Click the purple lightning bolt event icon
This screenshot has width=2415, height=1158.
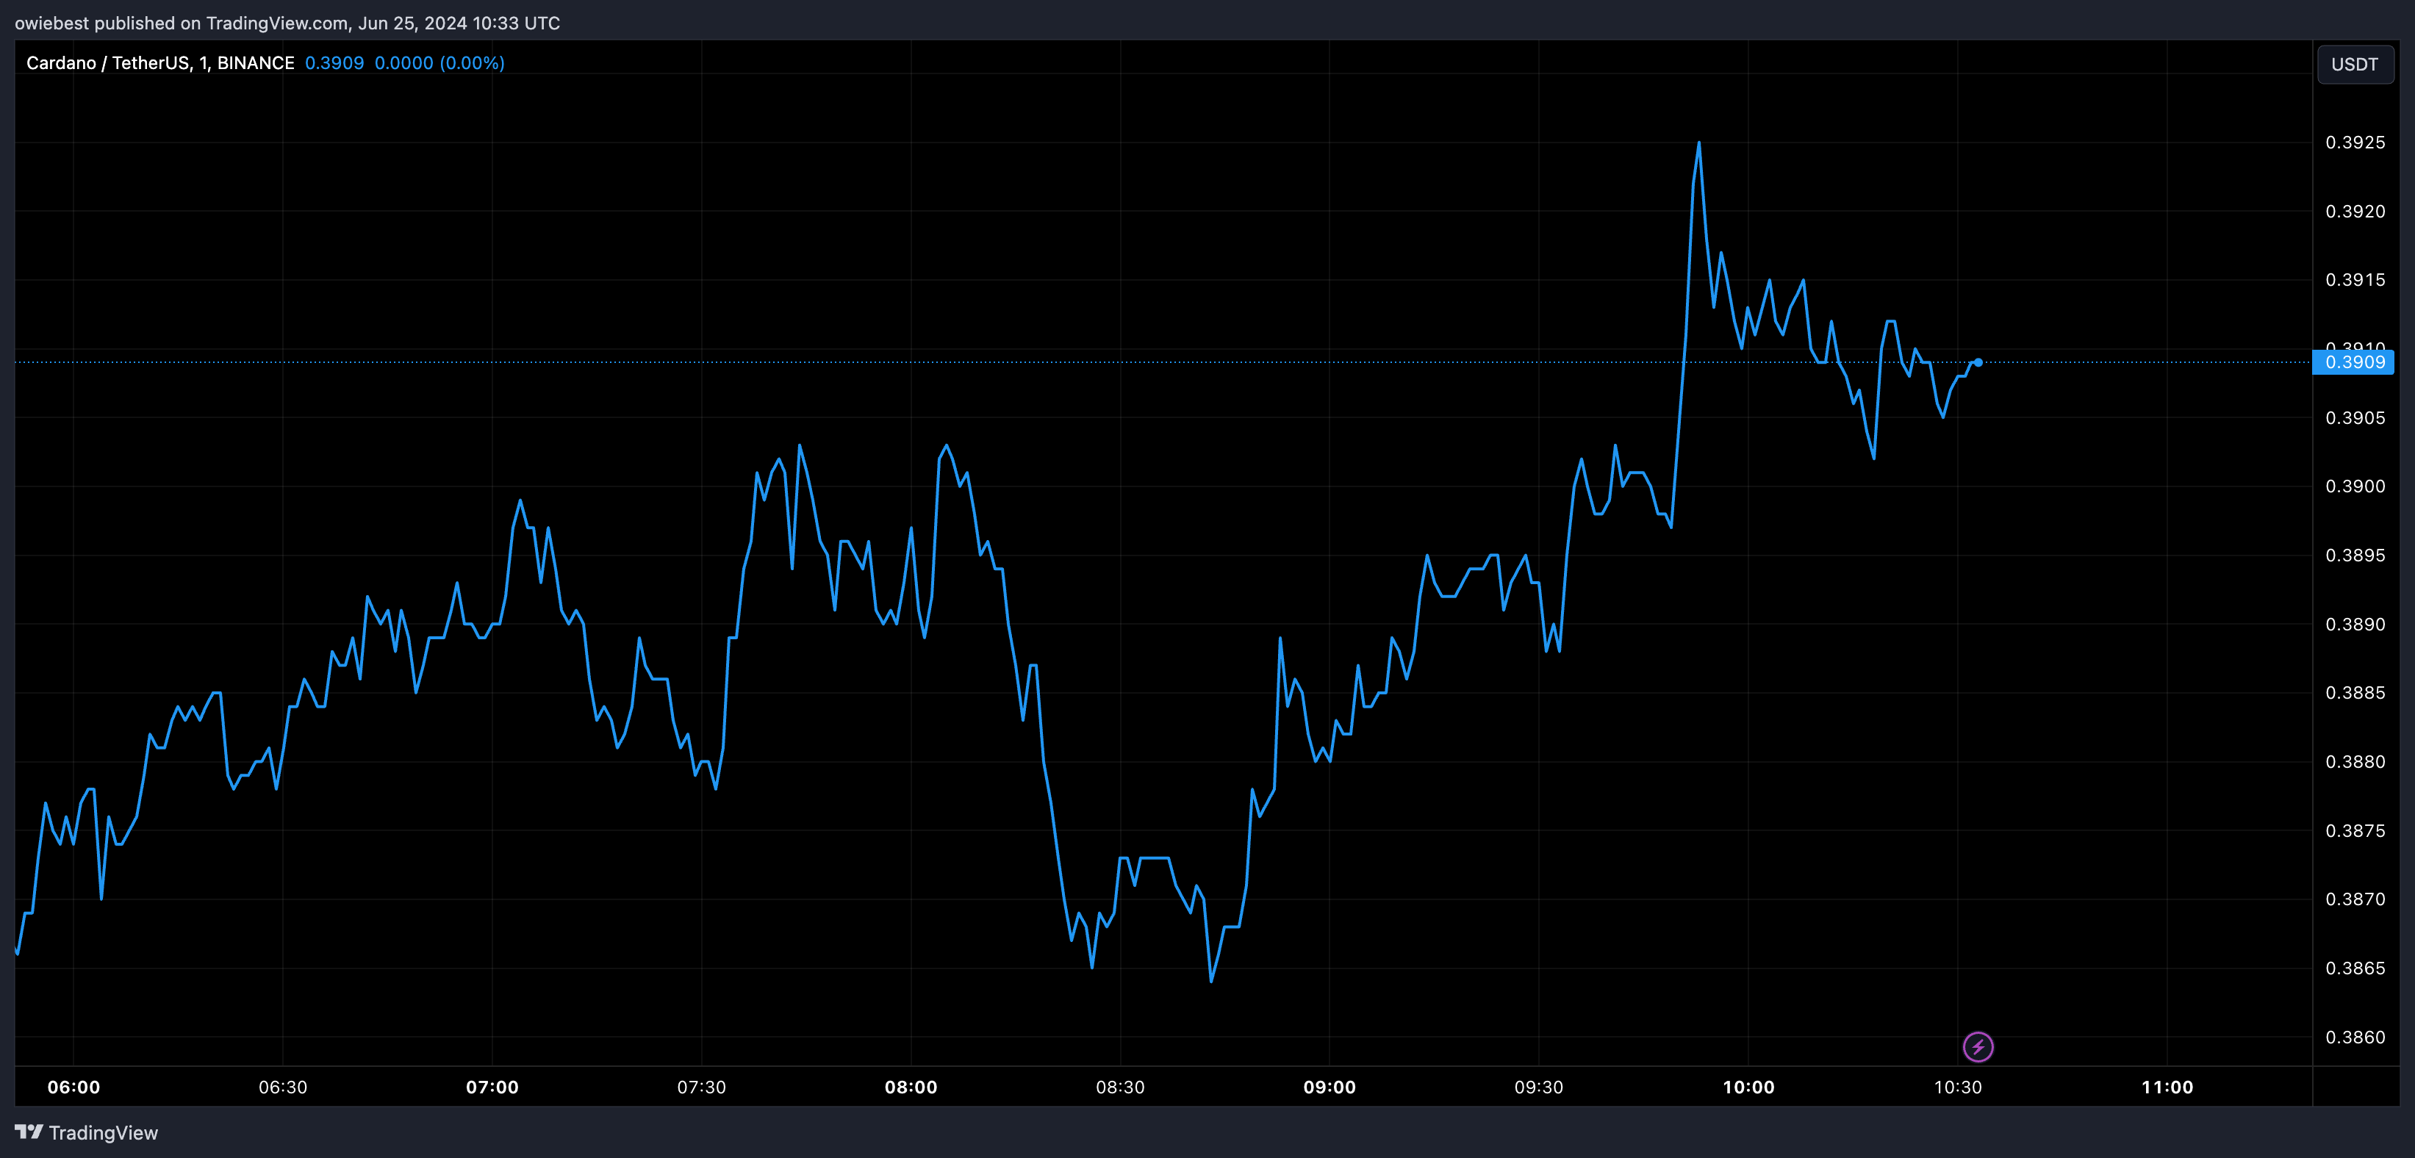click(x=1978, y=1046)
